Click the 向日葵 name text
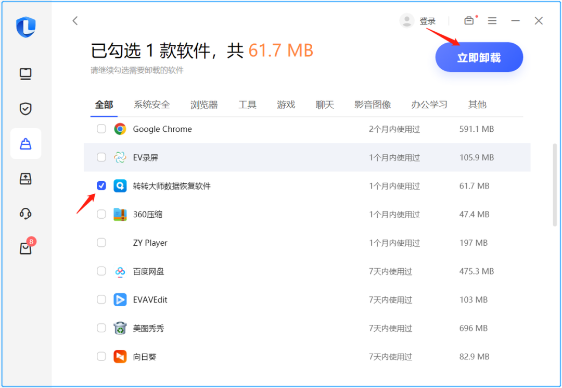The width and height of the screenshot is (562, 388). pyautogui.click(x=145, y=357)
